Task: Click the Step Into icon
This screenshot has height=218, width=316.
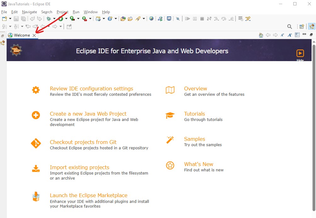Action: coord(216,19)
